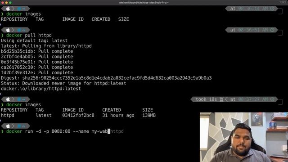Click the 'httpd' repository name in the table
Viewport: 288px width, 162px height.
[8, 115]
